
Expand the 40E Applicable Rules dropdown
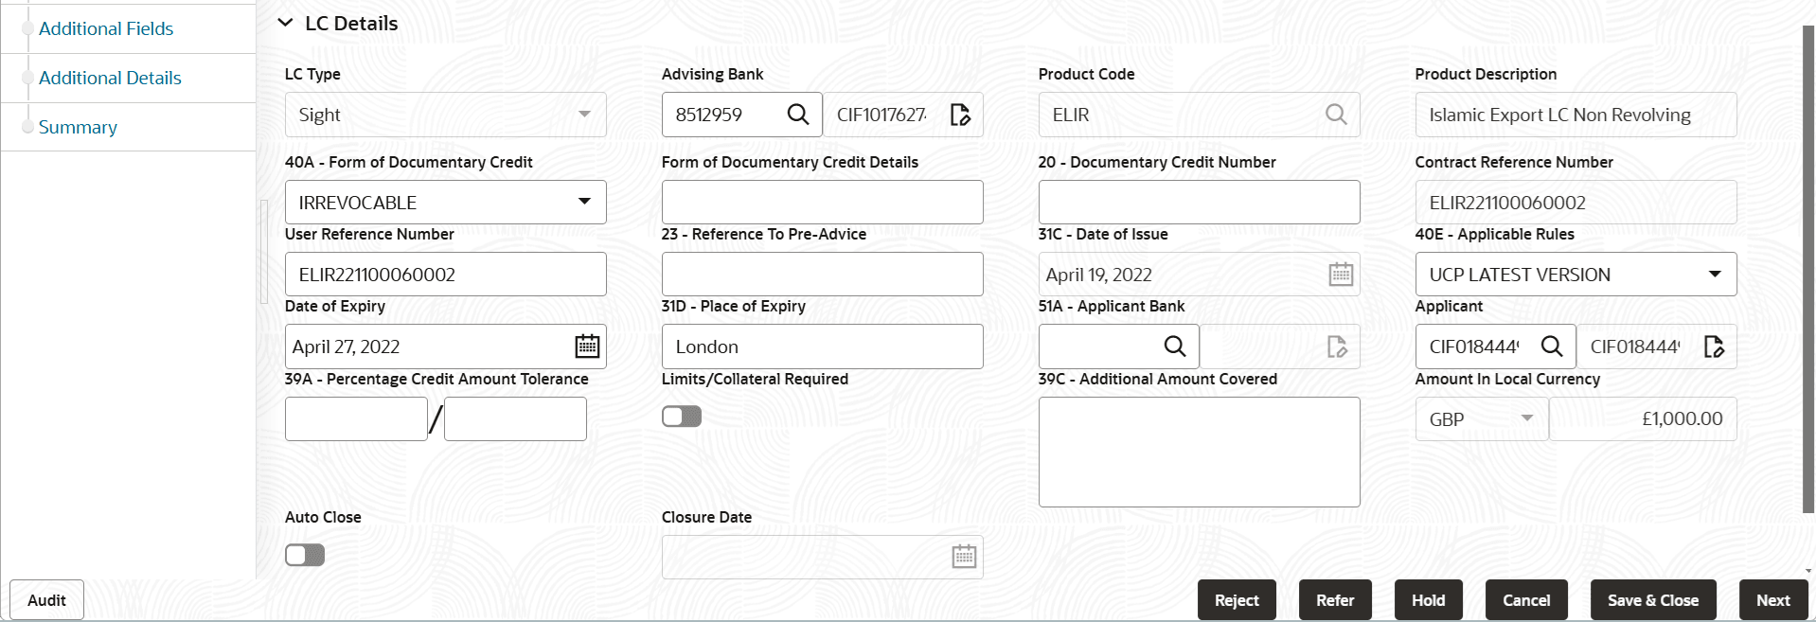(1716, 274)
